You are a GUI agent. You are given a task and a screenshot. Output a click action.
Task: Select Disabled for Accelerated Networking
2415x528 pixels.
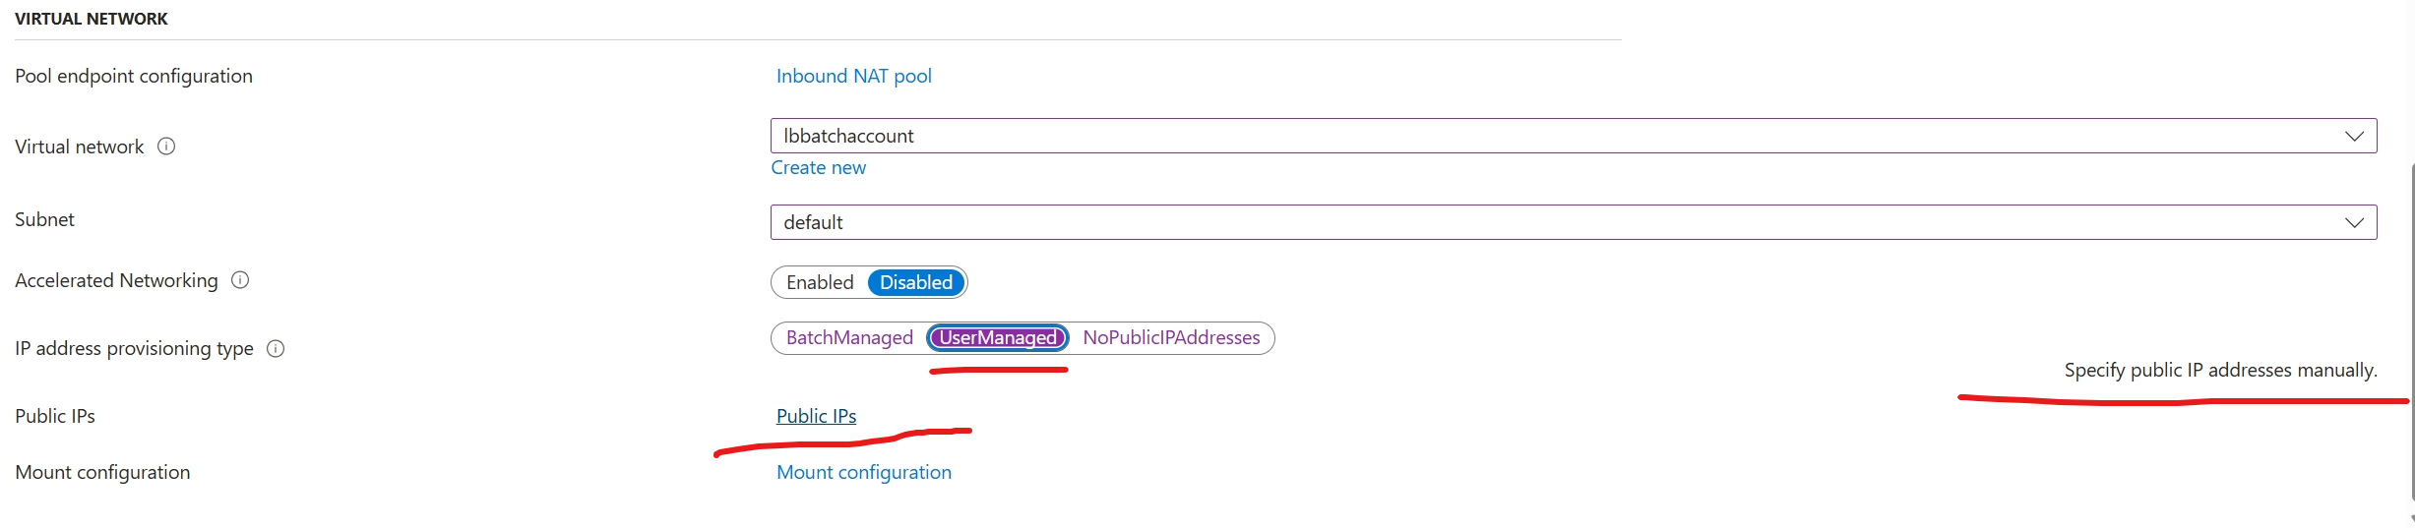click(915, 283)
